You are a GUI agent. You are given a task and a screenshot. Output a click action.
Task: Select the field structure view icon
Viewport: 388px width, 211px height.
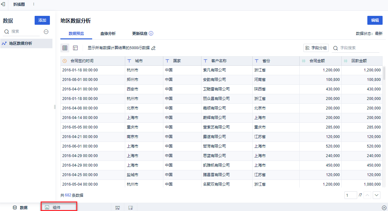click(x=75, y=48)
